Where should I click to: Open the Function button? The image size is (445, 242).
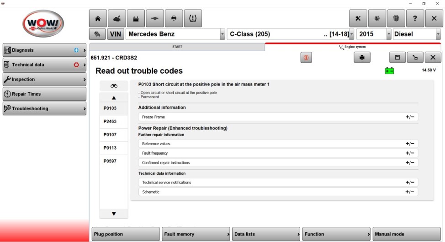[336, 234]
